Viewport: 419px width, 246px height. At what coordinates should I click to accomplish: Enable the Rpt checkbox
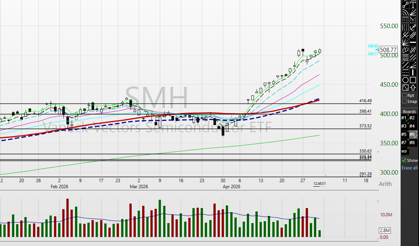coord(404,95)
